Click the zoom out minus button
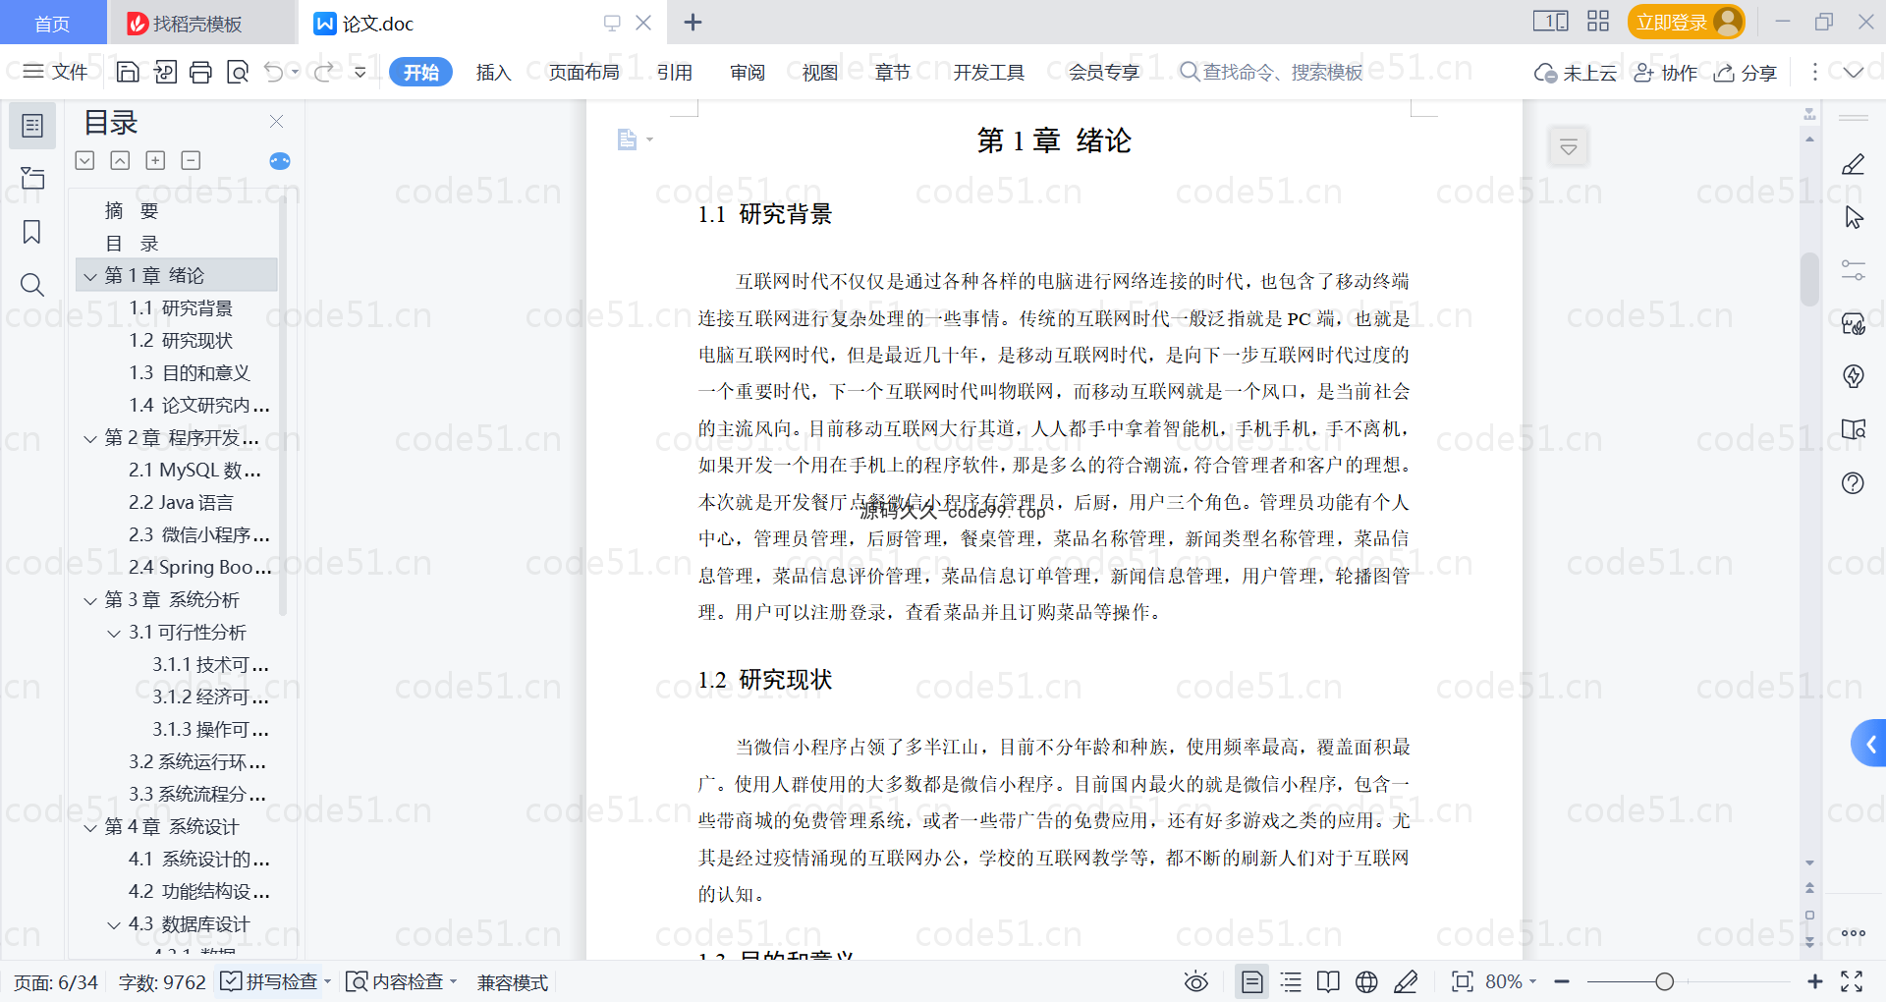This screenshot has width=1886, height=1002. click(x=1562, y=981)
